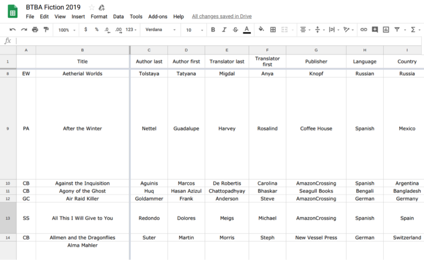Print the spreadsheet with printer icon
Screen dimensions: 424x260
(x=35, y=30)
